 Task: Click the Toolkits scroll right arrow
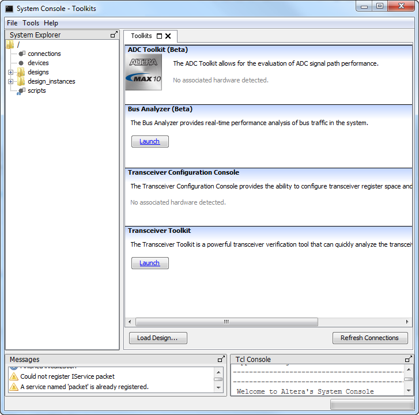407,322
